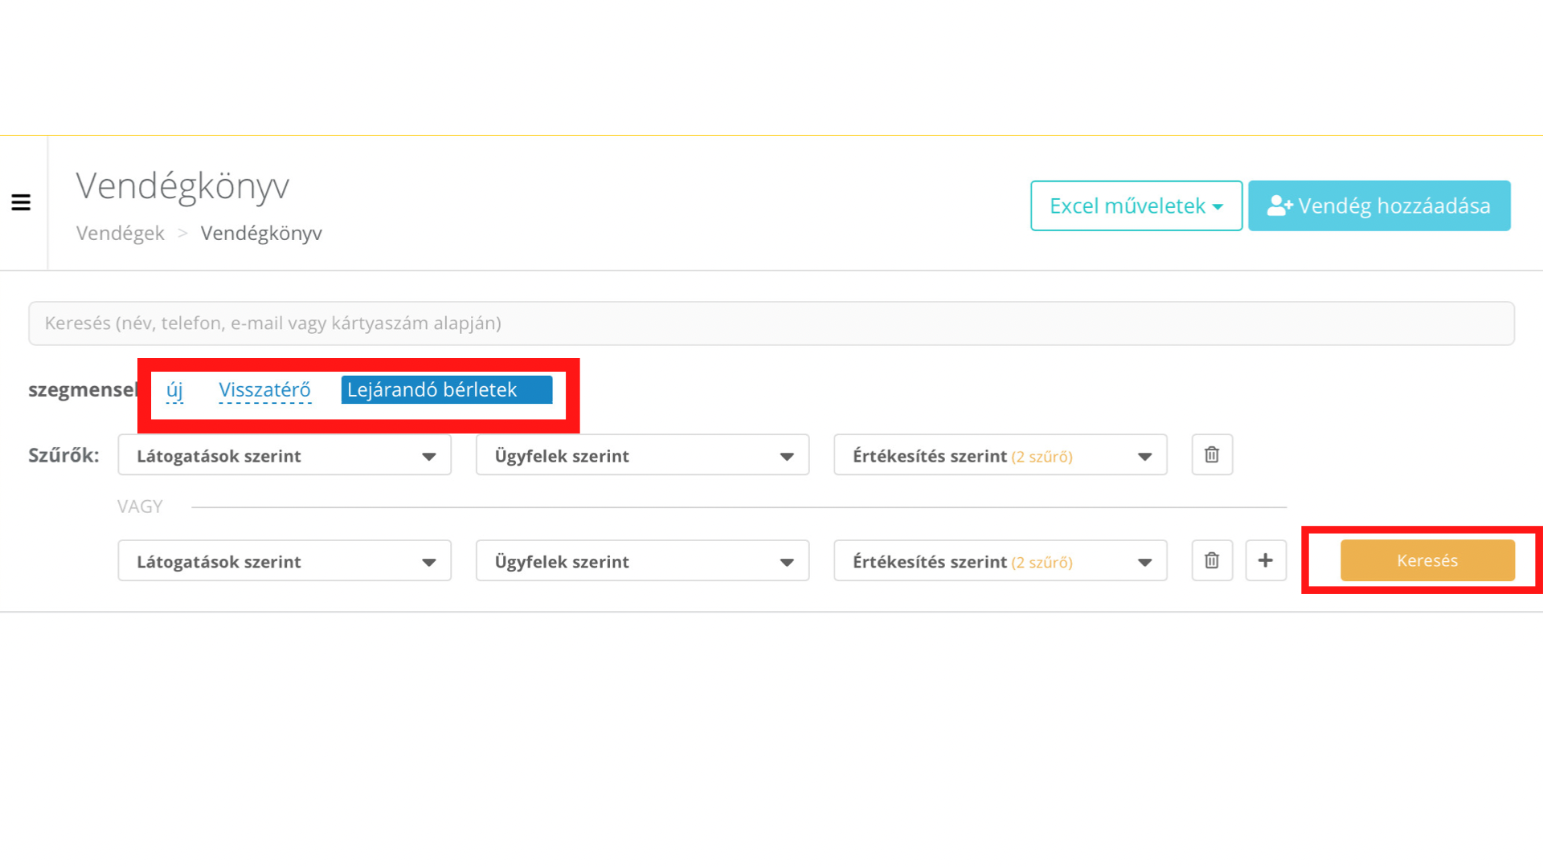
Task: Click the Vendégkönyv breadcrumb item
Action: pyautogui.click(x=261, y=233)
